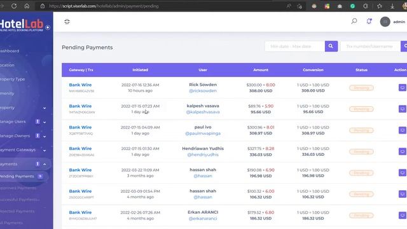This screenshot has height=229, width=407.
Task: Collapse the Payments sidebar menu chevron
Action: click(45, 164)
